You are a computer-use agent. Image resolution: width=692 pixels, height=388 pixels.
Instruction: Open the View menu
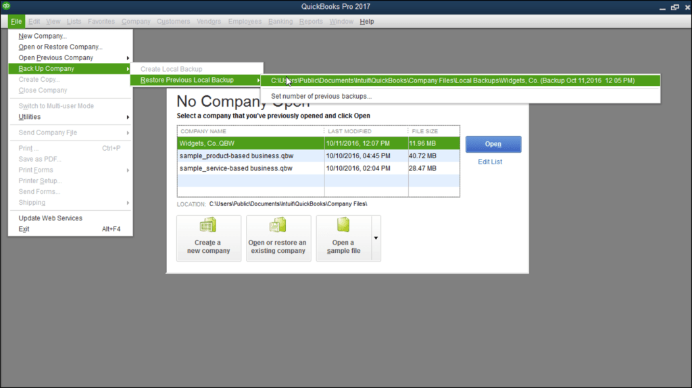pos(53,21)
